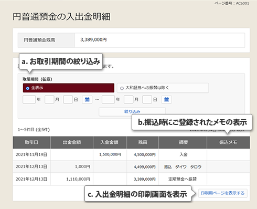Click the 円普通預金残高 label

coord(39,40)
